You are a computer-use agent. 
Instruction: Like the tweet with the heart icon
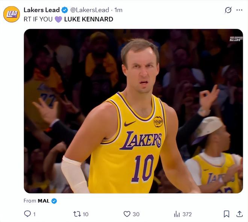[127, 214]
